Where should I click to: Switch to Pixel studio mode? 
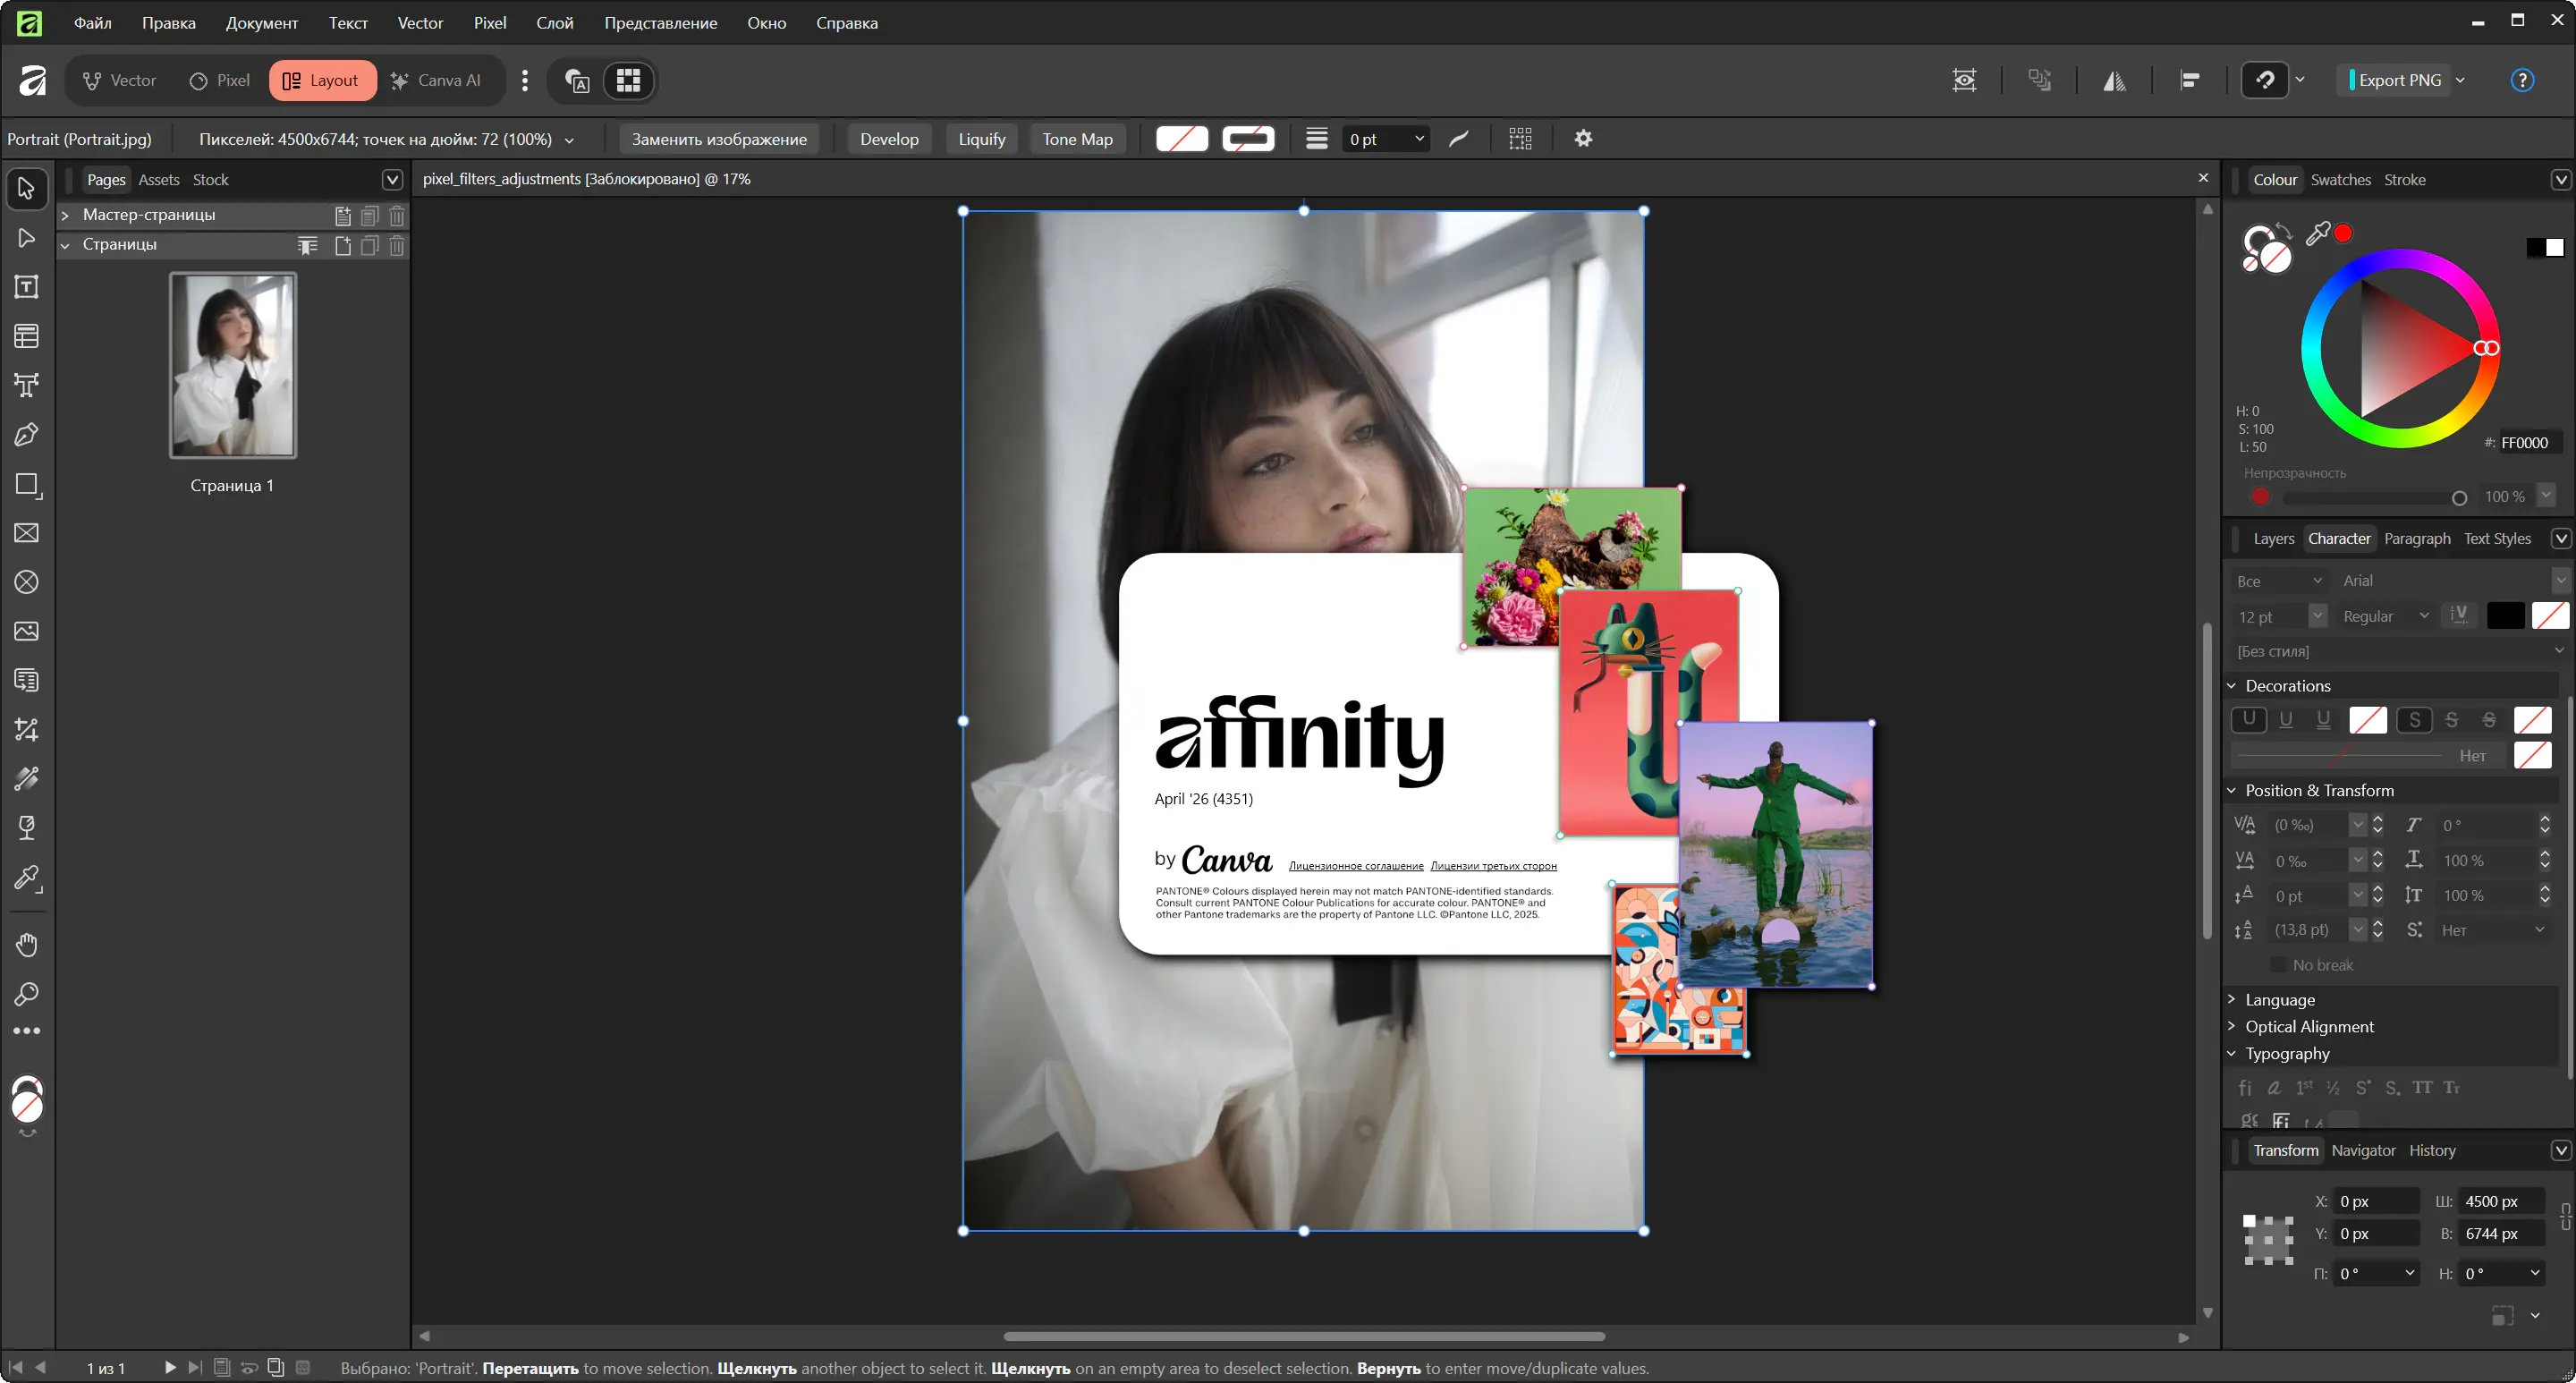coord(219,80)
